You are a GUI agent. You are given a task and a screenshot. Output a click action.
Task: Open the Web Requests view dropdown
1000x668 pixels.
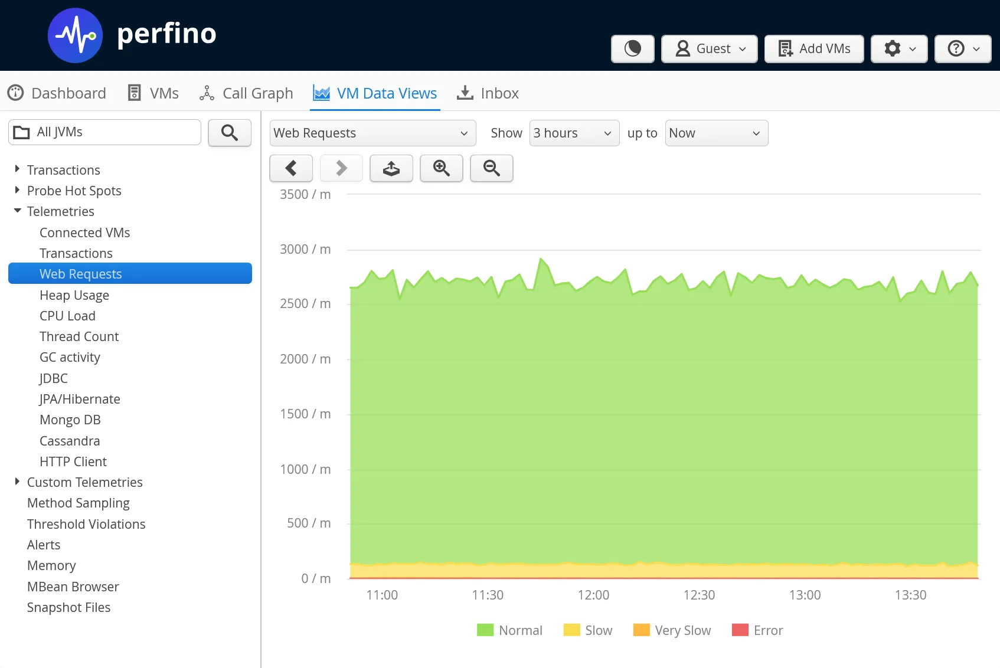coord(372,133)
